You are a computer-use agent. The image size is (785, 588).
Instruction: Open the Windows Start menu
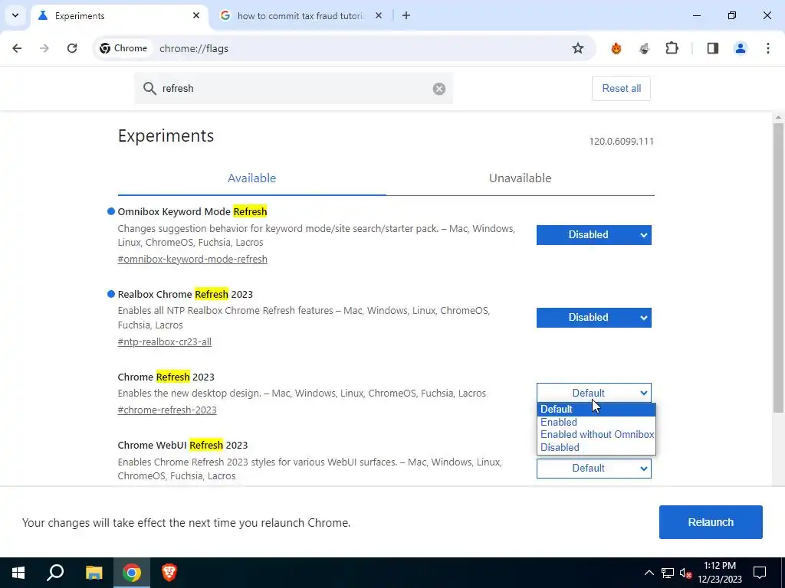[x=18, y=573]
